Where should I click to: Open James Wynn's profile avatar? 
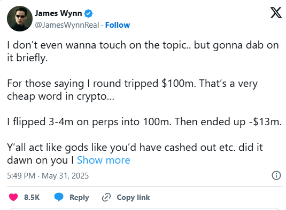[x=20, y=19]
